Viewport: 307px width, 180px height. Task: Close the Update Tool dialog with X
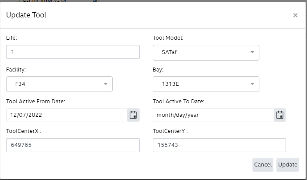[295, 15]
